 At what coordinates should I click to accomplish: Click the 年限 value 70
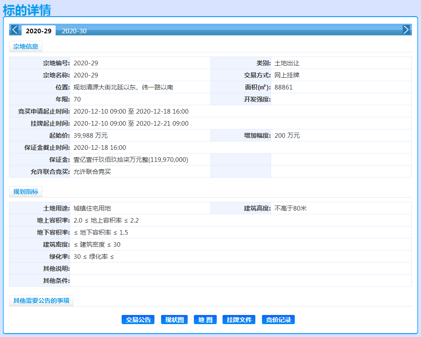click(77, 99)
